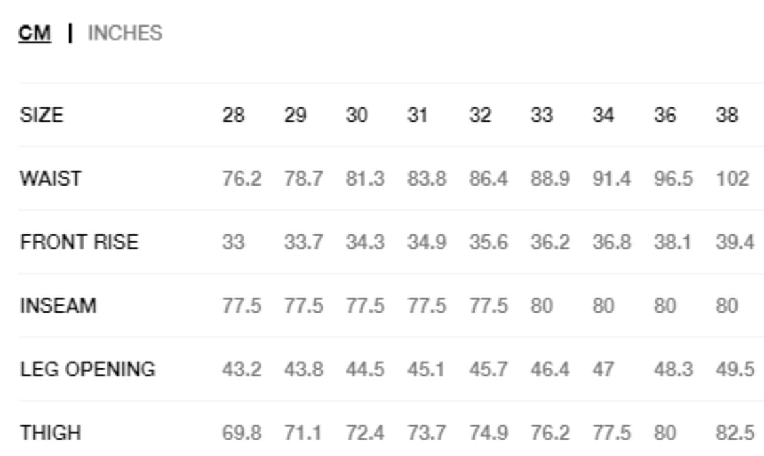Click size 32 column header

tap(480, 115)
